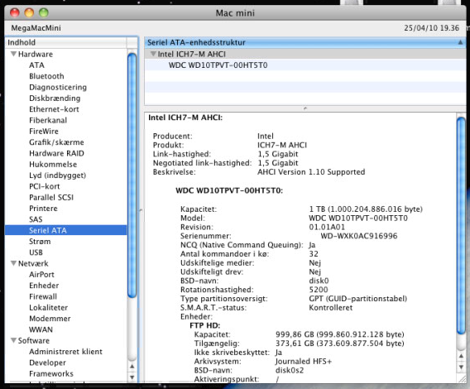
Task: Click the disk0s2 BSD-navn value
Action: [x=290, y=371]
